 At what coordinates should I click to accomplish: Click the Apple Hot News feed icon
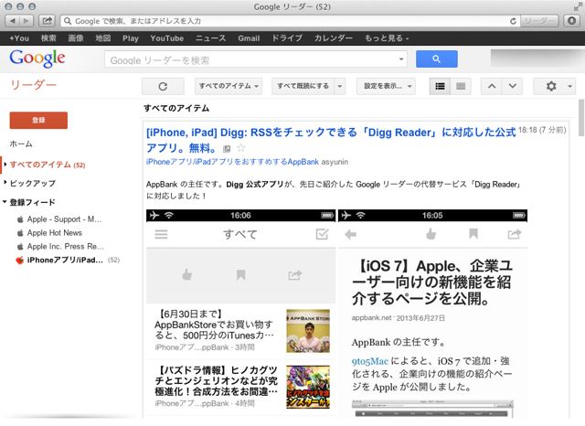[x=20, y=233]
